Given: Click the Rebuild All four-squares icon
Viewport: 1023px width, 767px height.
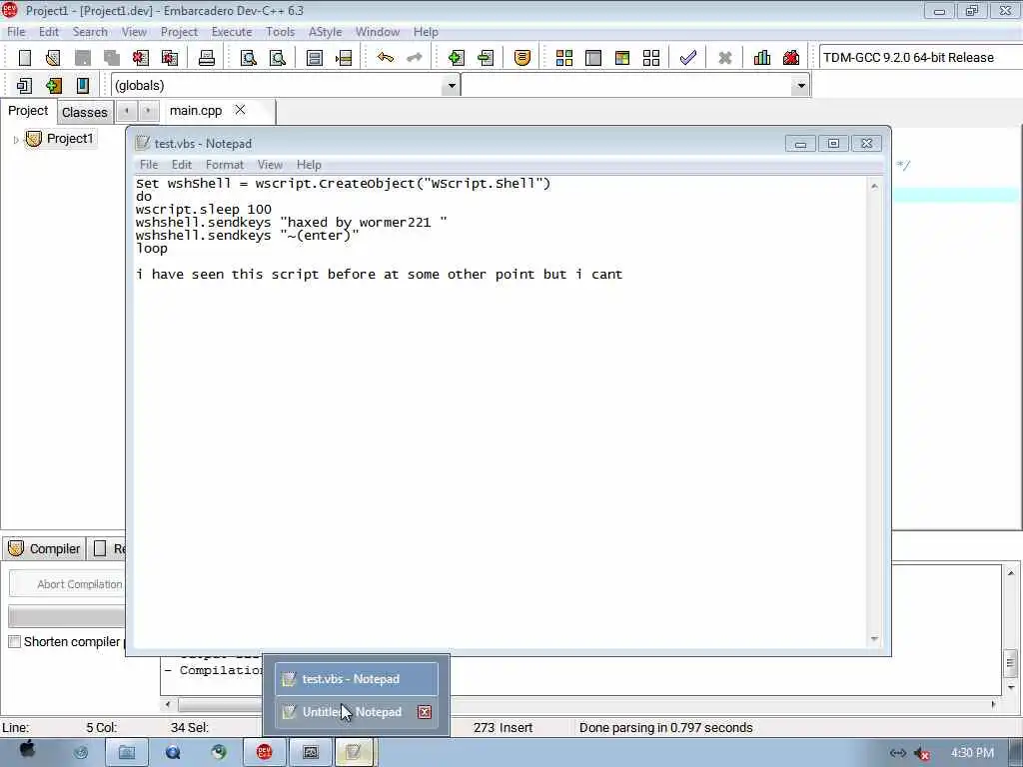Looking at the screenshot, I should [651, 58].
